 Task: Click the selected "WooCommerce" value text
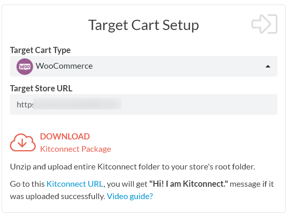(64, 66)
